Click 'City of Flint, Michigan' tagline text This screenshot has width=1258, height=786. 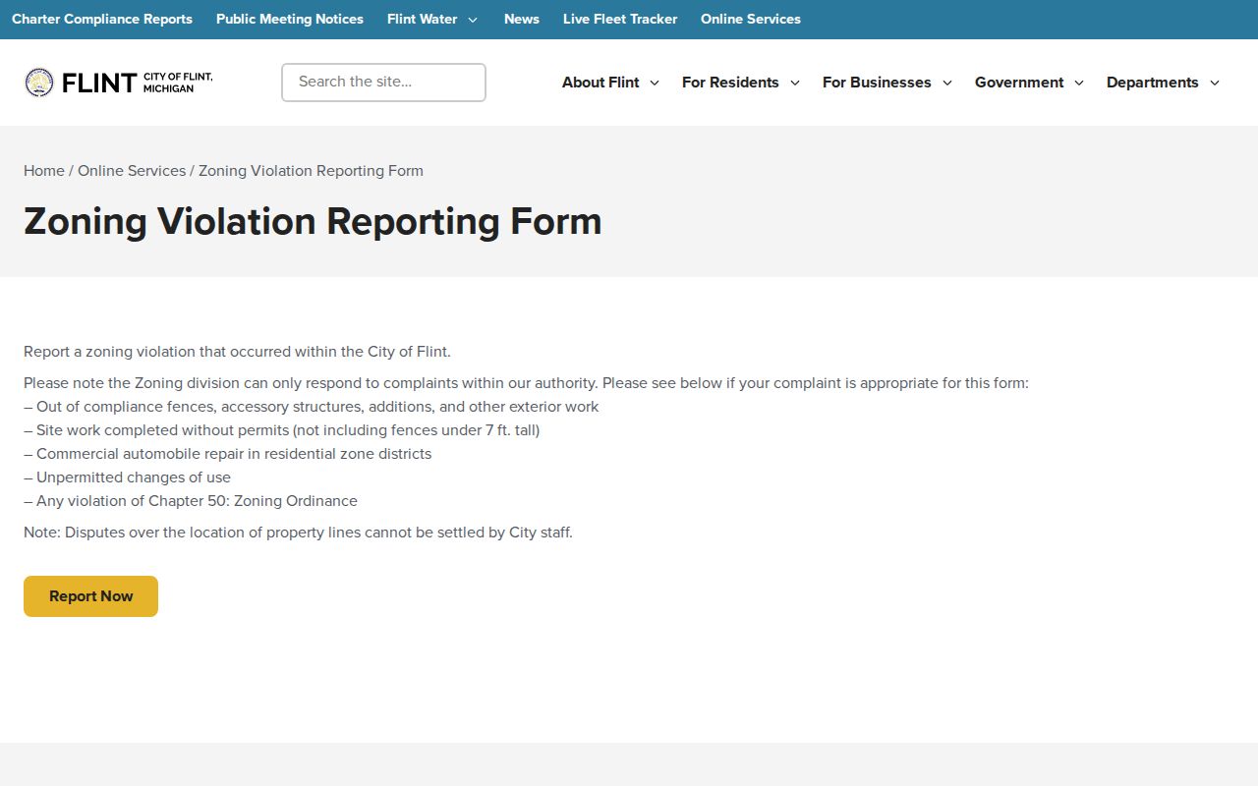[x=178, y=83]
